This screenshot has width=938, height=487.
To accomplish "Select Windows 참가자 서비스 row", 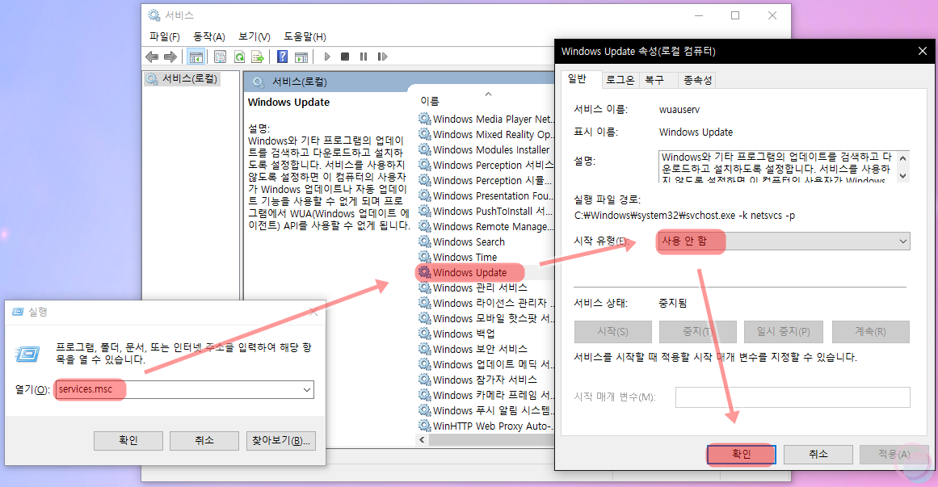I will pos(485,380).
